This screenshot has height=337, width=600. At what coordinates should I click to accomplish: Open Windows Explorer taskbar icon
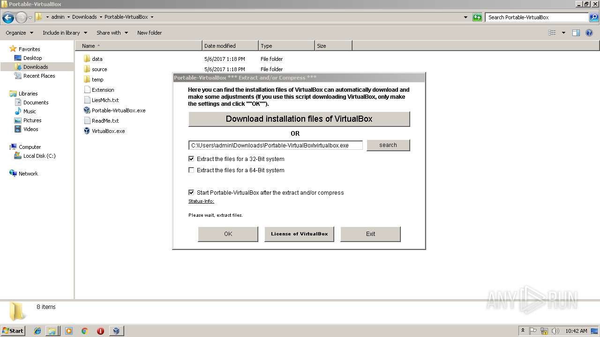pyautogui.click(x=52, y=331)
